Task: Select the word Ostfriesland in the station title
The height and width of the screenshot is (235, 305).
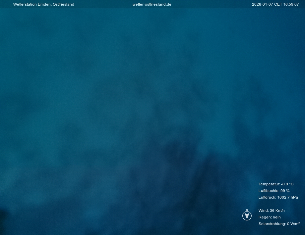Action: pyautogui.click(x=63, y=4)
